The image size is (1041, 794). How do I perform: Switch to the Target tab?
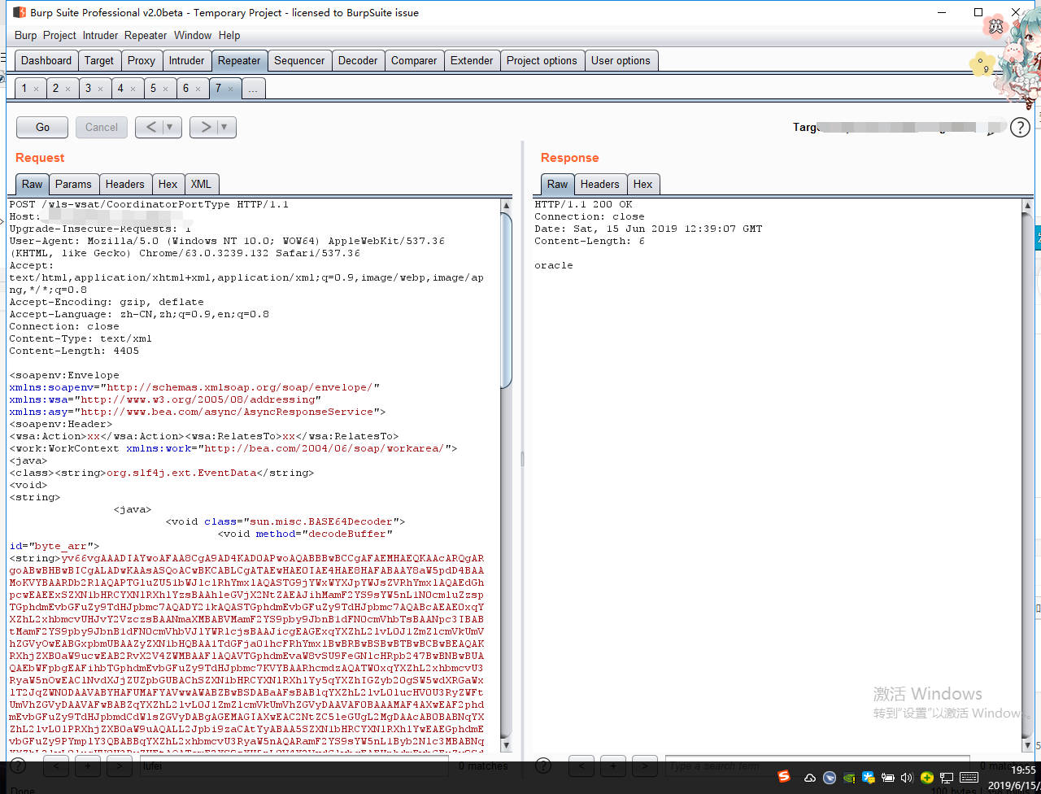pyautogui.click(x=99, y=60)
